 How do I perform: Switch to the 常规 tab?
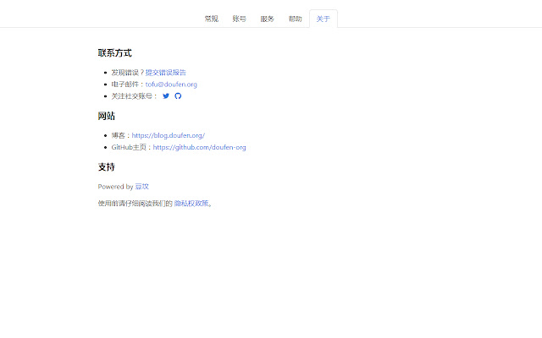point(211,19)
